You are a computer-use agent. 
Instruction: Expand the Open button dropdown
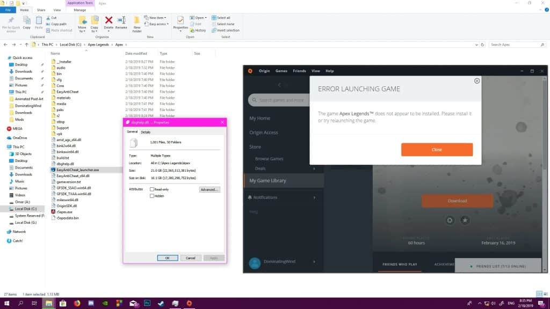(206, 18)
